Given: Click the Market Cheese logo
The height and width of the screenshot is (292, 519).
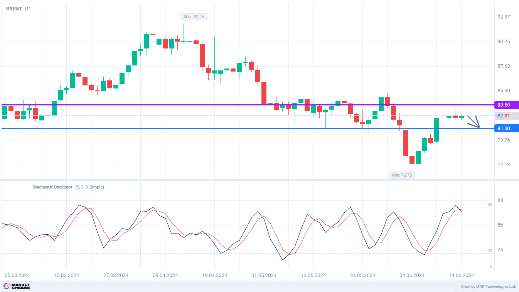Looking at the screenshot, I should click(x=17, y=286).
